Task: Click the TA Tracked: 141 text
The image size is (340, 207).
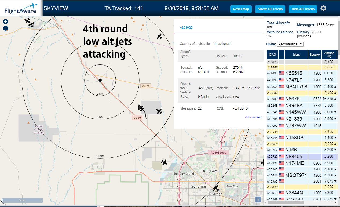Action: pyautogui.click(x=124, y=8)
